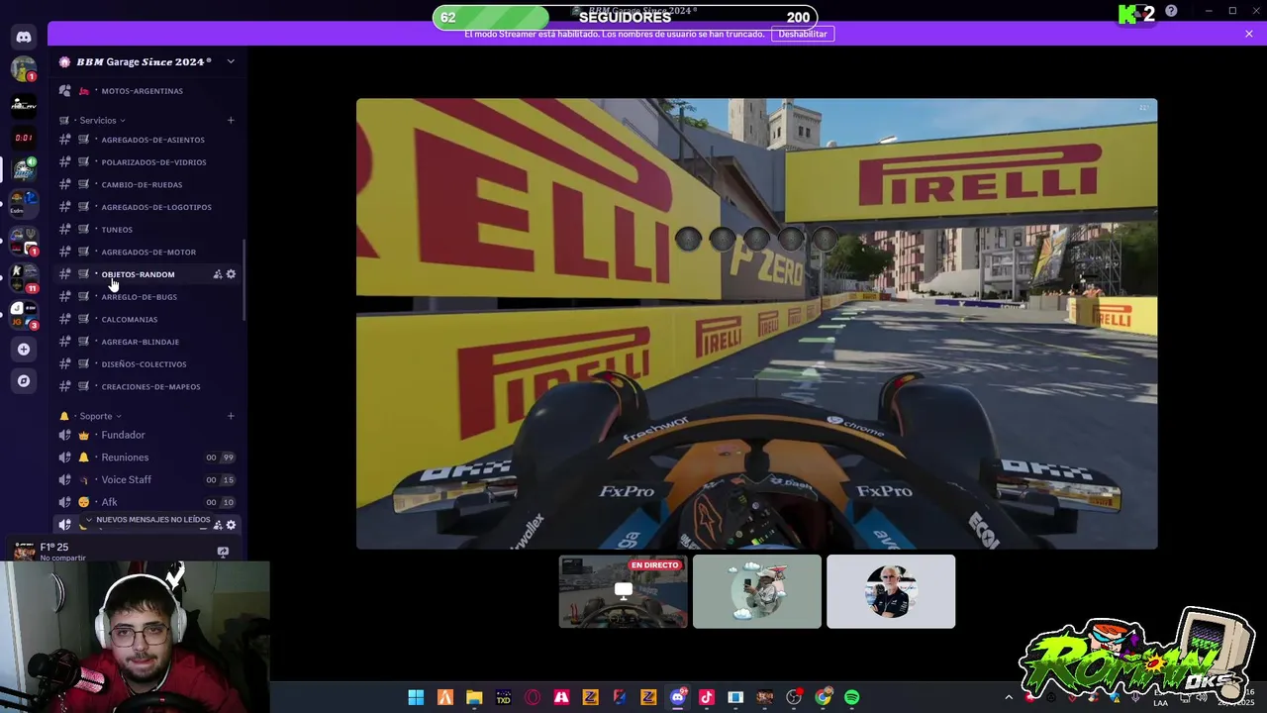
Task: Open objetos-random channel settings gear
Action: (x=231, y=274)
